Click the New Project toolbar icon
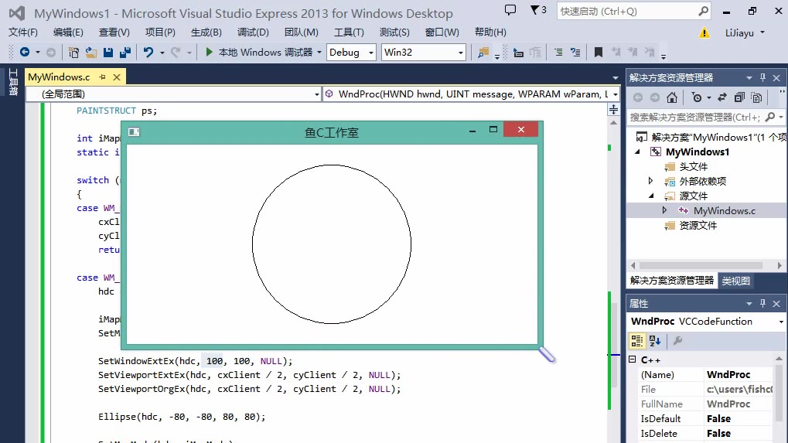The image size is (788, 443). coord(73,53)
